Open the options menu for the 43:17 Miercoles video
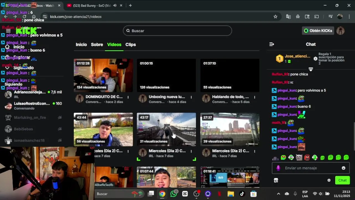355x200 pixels. click(191, 151)
